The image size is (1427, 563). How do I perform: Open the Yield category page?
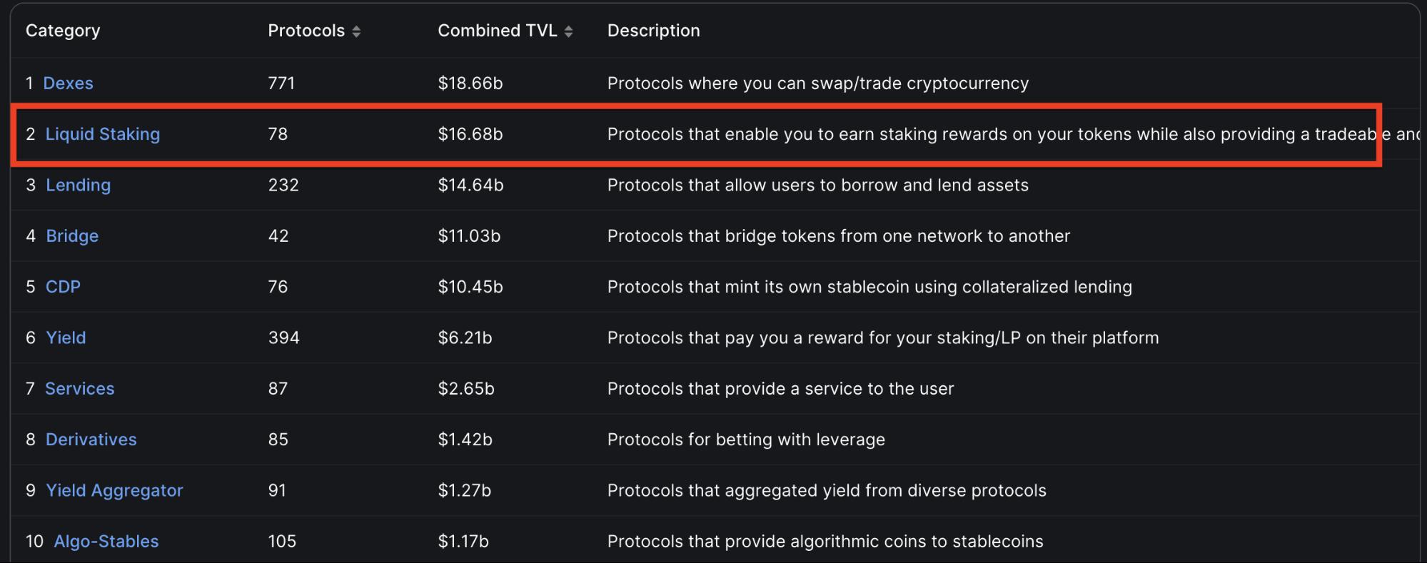66,338
